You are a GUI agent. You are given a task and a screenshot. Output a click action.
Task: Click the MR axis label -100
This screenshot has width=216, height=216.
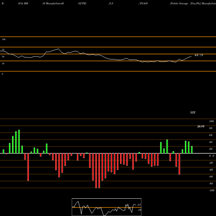pyautogui.click(x=212, y=191)
